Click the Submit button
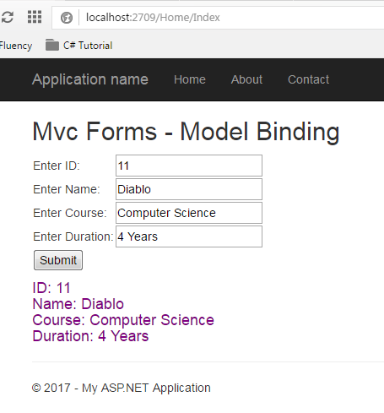The width and height of the screenshot is (384, 413). (x=58, y=260)
